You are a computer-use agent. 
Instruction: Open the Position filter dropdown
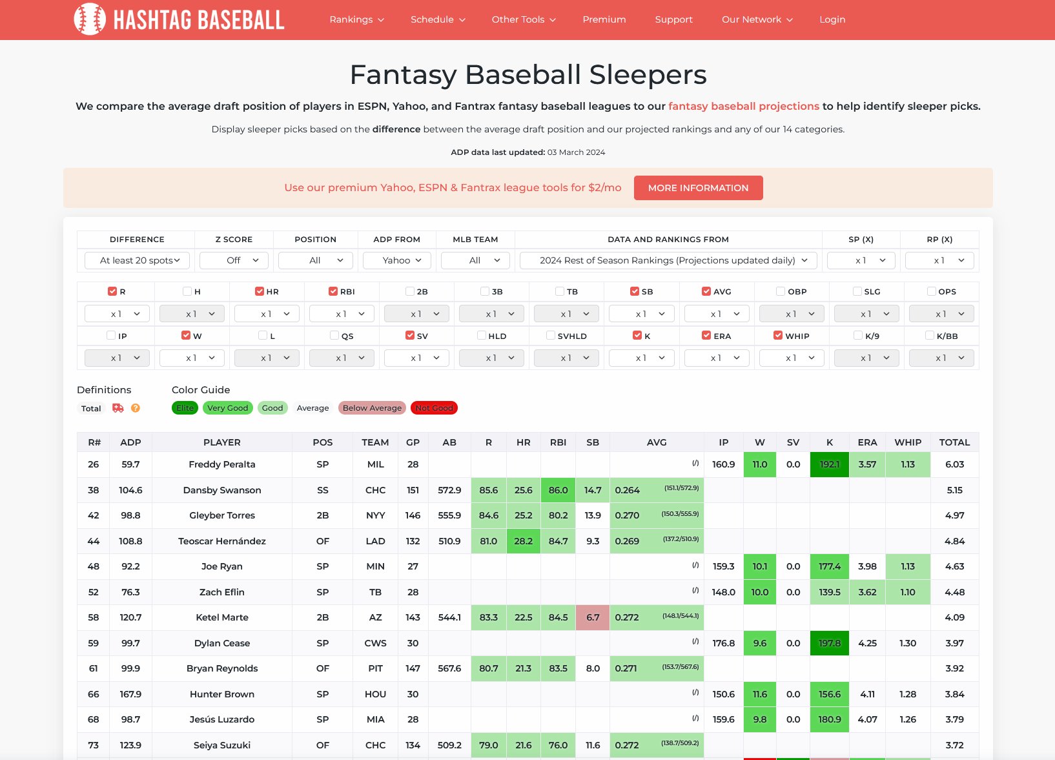pos(315,260)
